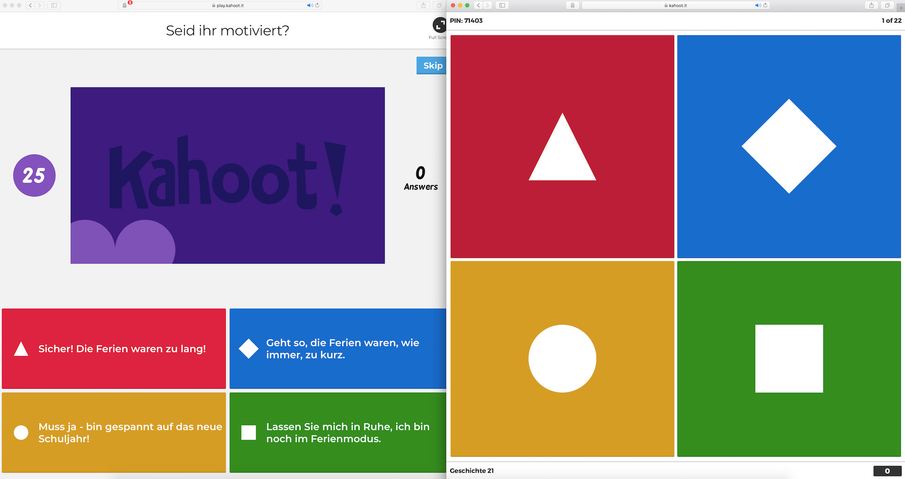Screen dimensions: 905x479
Task: Toggle Full Screen icon in host window
Action: click(439, 25)
